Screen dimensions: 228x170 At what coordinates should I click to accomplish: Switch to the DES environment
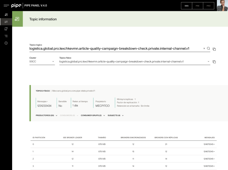tap(187, 6)
